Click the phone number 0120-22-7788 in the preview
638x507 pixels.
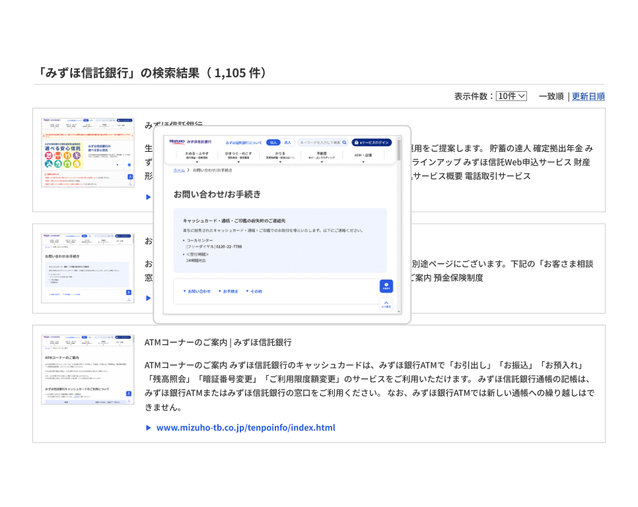(229, 247)
